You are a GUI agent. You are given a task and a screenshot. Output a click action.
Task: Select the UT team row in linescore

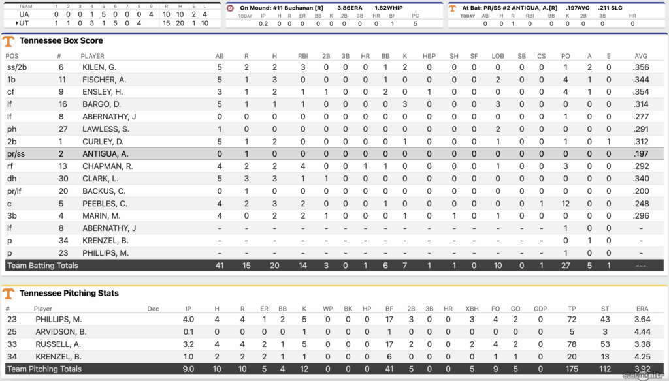[24, 23]
